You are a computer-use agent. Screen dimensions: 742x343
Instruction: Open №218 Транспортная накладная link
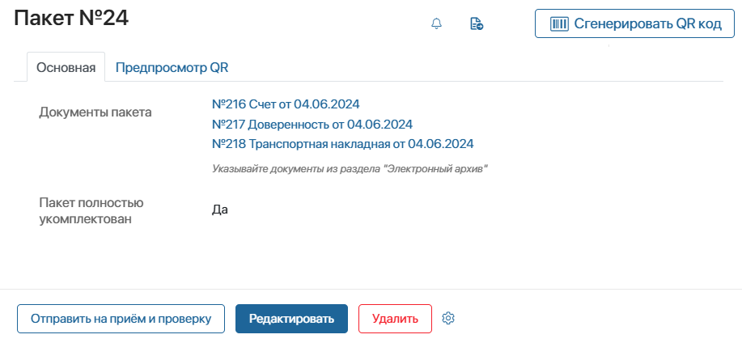(342, 144)
